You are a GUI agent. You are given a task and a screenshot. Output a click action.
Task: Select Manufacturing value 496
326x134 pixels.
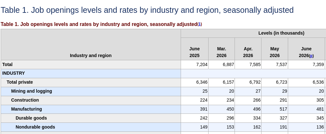257,109
